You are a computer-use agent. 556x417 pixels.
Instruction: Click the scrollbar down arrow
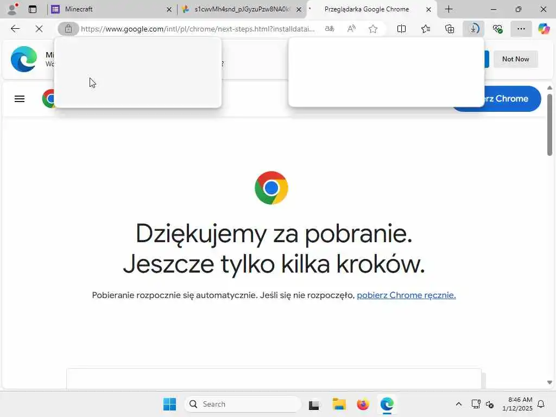pyautogui.click(x=549, y=382)
